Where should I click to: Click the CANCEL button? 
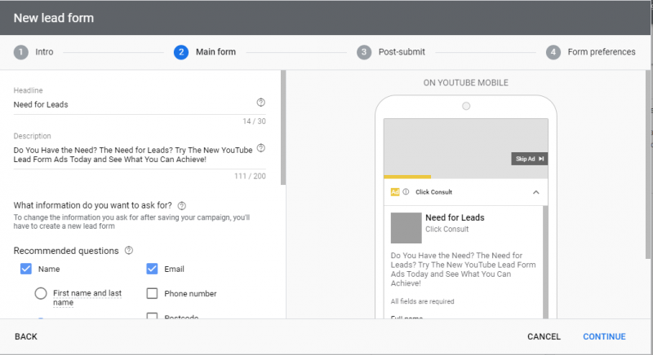pos(544,337)
